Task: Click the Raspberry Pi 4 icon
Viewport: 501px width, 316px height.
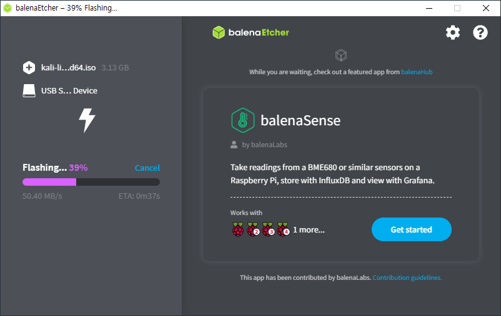Action: coord(283,229)
